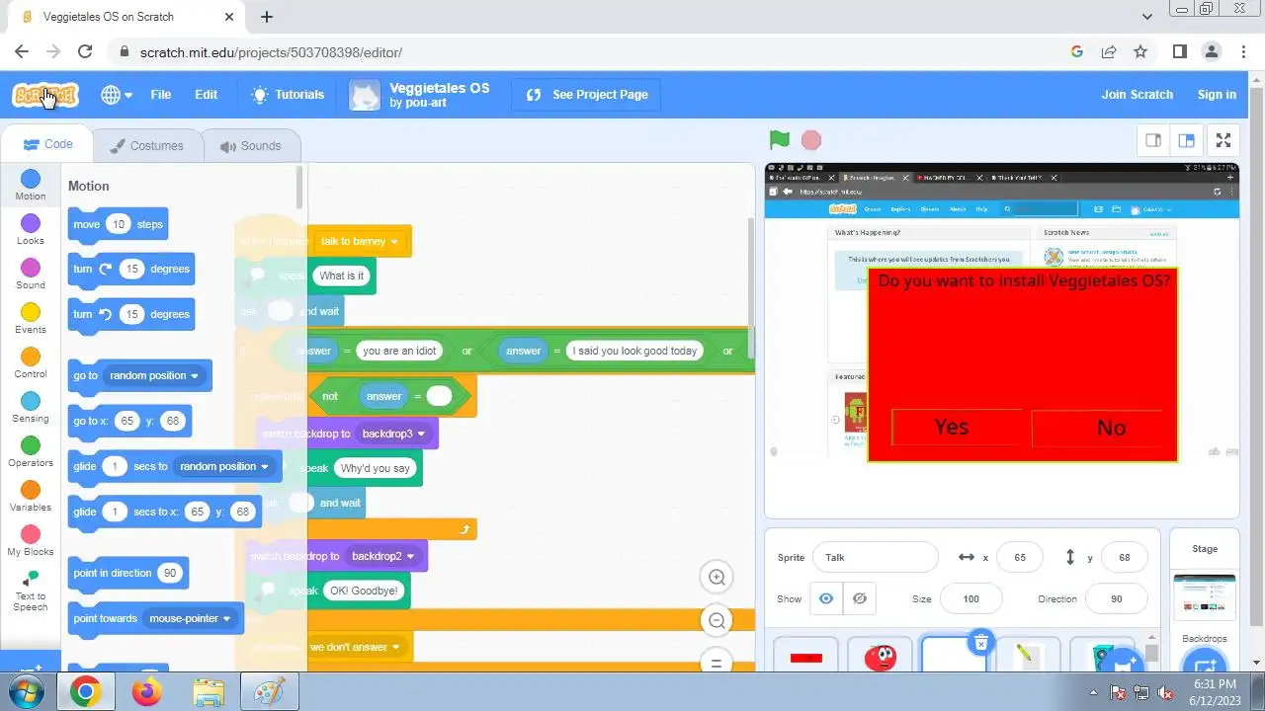Hide the sprite with the crossed-eye button

coord(860,598)
